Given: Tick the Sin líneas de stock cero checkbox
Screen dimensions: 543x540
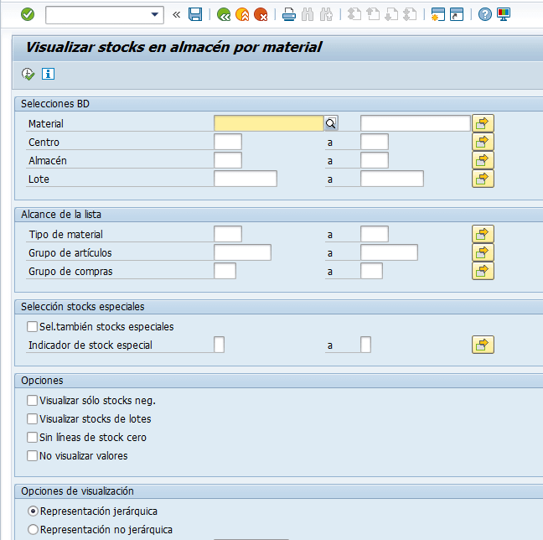Looking at the screenshot, I should [x=33, y=438].
